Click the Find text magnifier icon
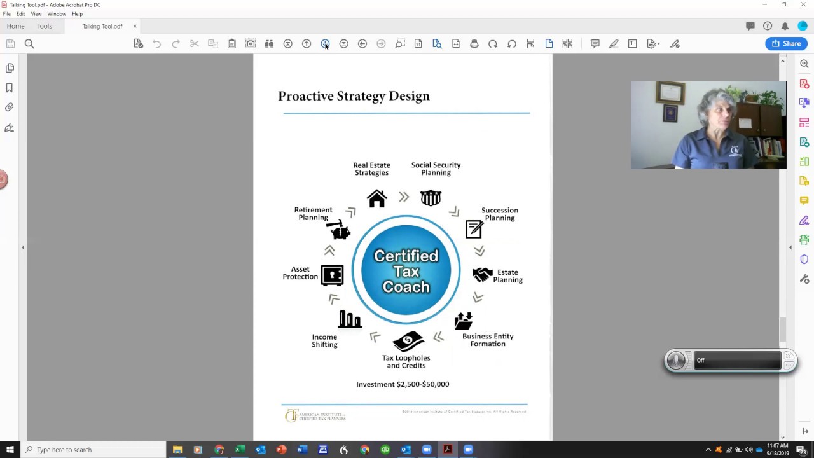The image size is (814, 458). 29,44
